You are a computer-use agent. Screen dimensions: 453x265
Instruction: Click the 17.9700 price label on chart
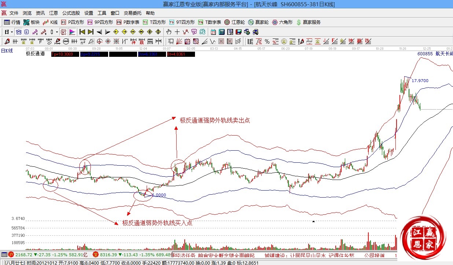pyautogui.click(x=420, y=81)
